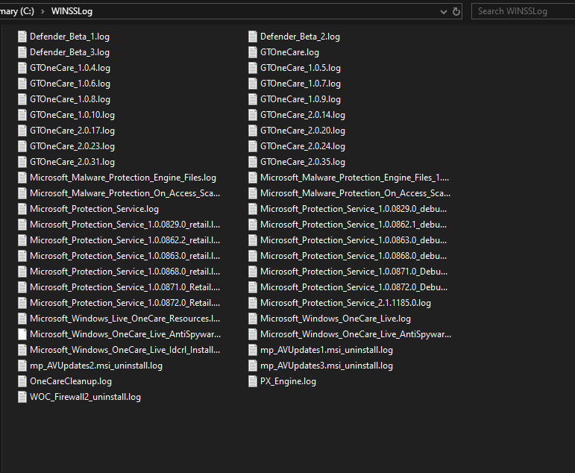Click the Defender_Beta_2.log file icon

(253, 37)
